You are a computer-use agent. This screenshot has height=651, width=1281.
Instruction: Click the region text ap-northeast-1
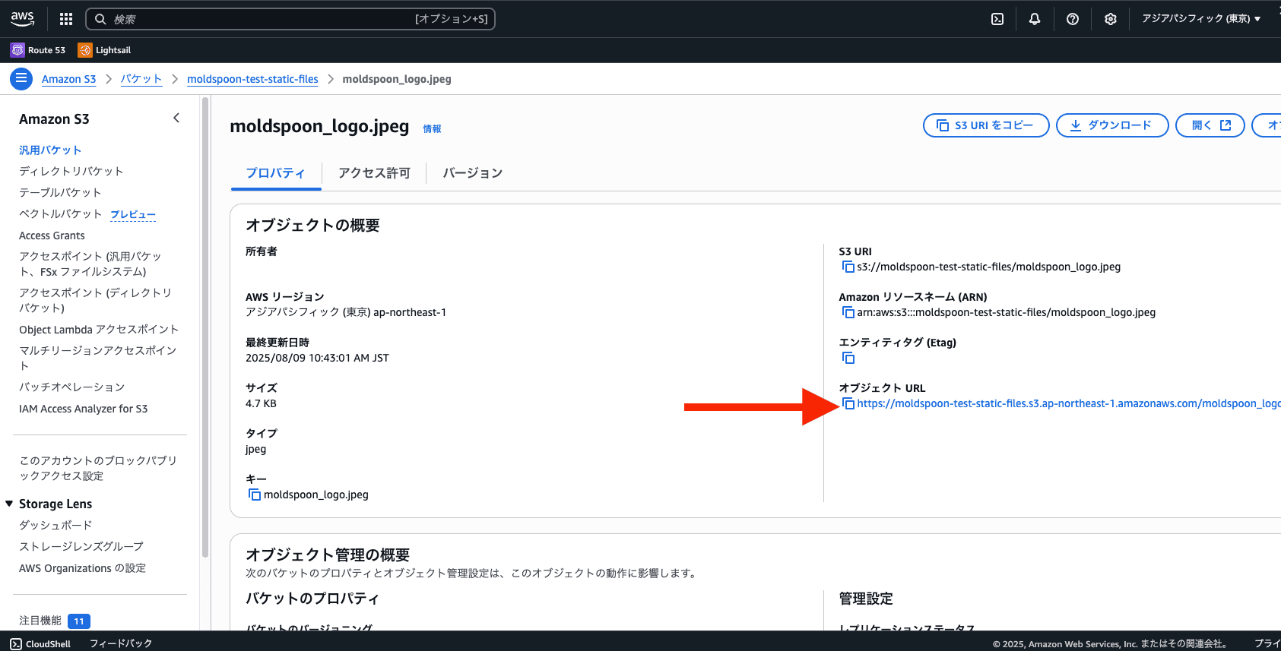[x=410, y=312]
